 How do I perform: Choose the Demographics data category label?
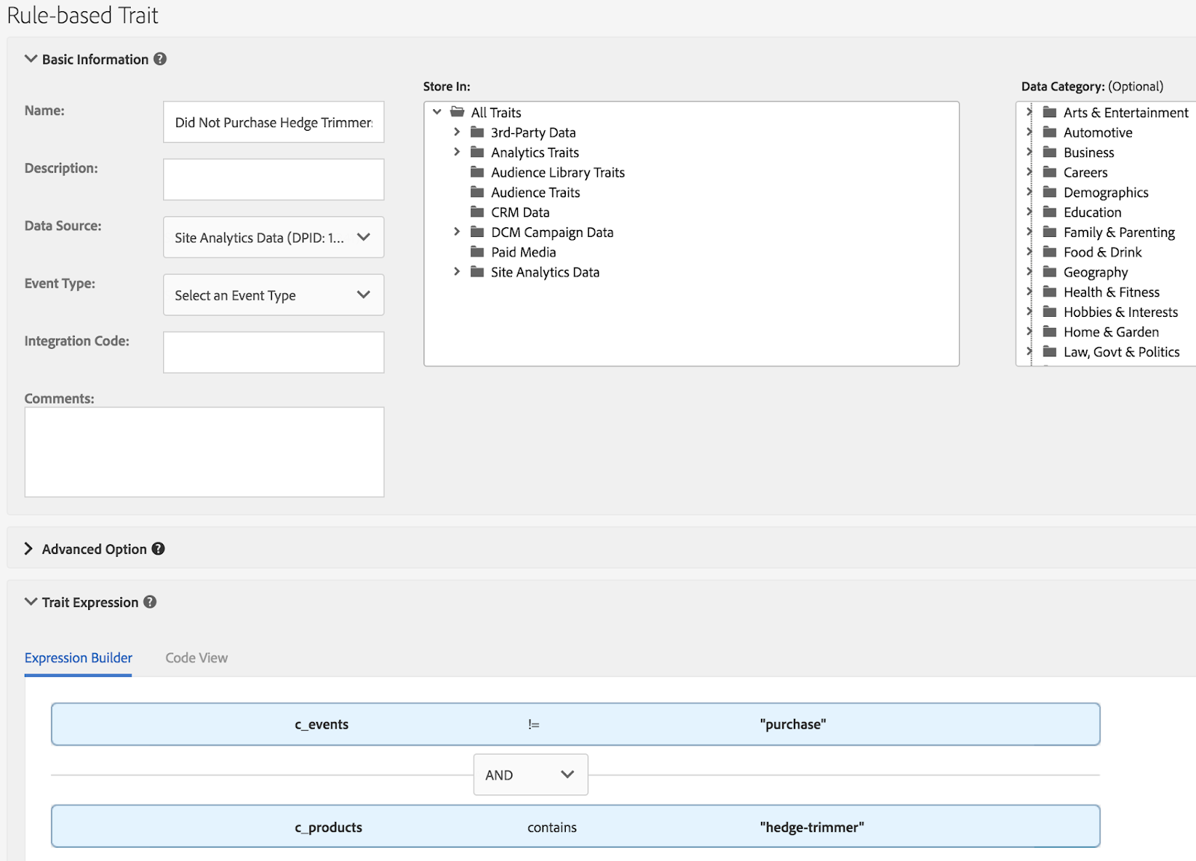pos(1106,193)
